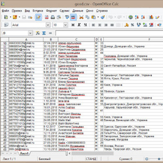The width and height of the screenshot is (163, 163).
Task: Apply currency number format icon
Action: [126, 25]
